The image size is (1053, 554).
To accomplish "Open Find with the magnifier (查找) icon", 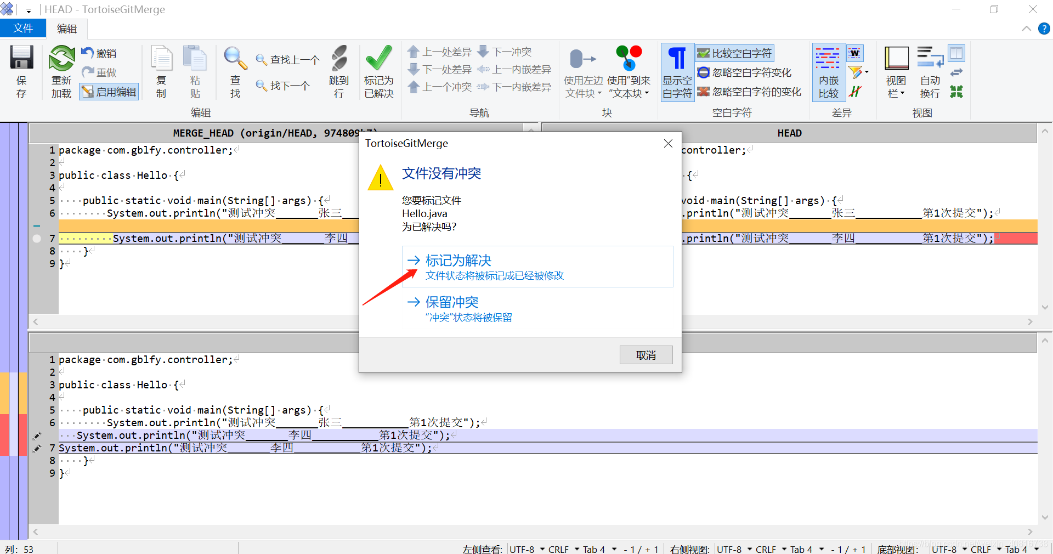I will coord(235,72).
